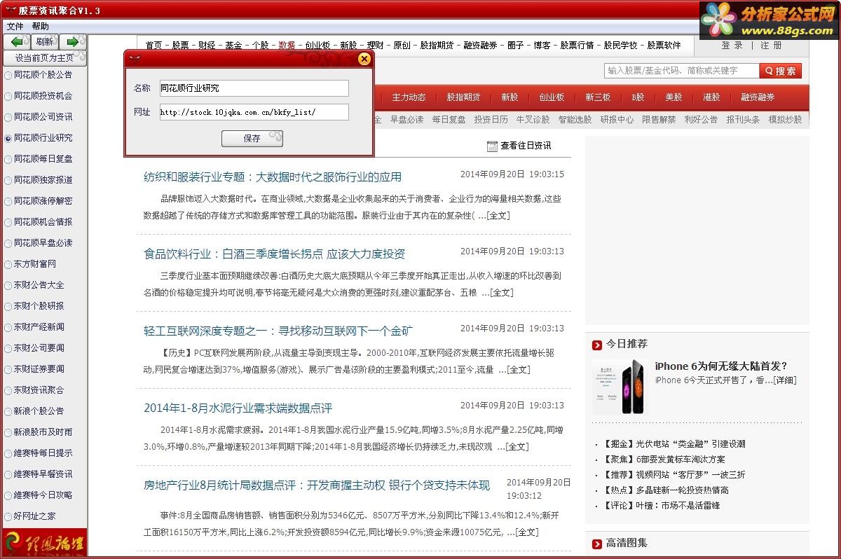The image size is (841, 559).
Task: Click the stock code search box
Action: click(x=681, y=71)
